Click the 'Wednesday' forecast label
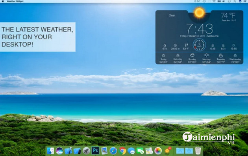 [235, 59]
